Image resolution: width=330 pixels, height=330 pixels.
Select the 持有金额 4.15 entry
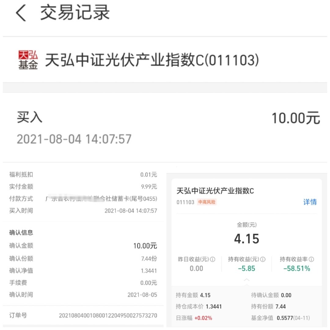(x=193, y=295)
